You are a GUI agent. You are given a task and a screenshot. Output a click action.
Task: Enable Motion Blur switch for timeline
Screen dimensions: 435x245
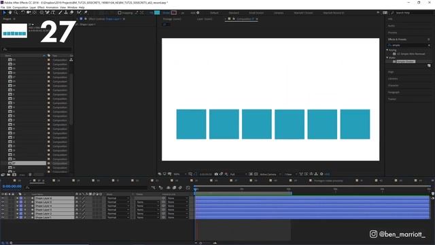[180, 188]
